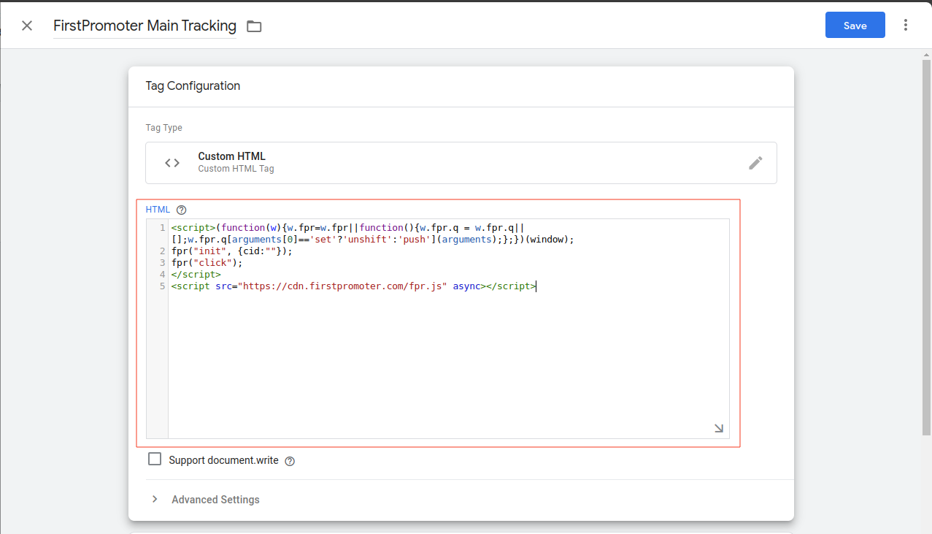Click the closing </script> tag on line 4

[196, 275]
